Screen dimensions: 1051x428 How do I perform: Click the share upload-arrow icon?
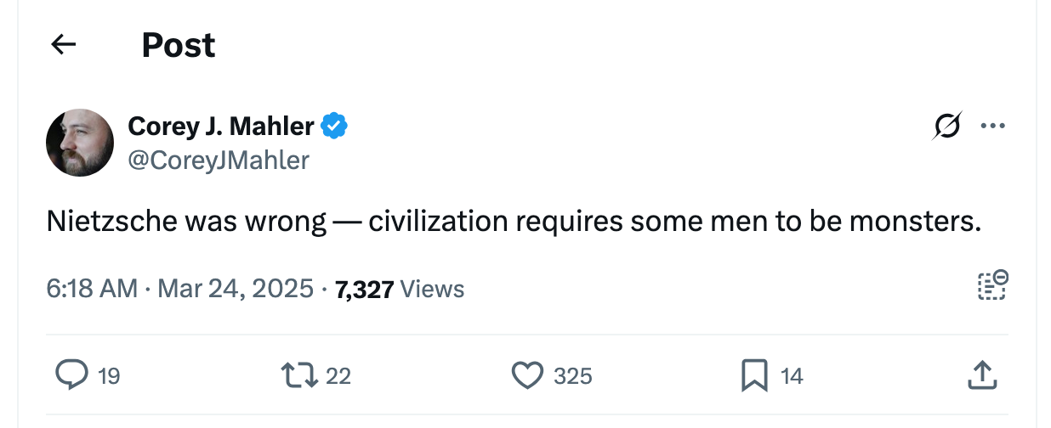pos(981,374)
